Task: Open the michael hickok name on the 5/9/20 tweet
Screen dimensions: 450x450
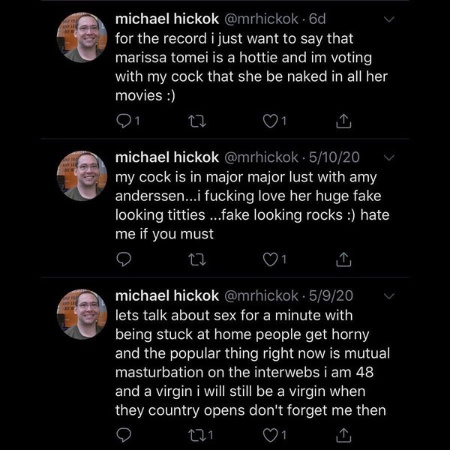Action: 166,295
